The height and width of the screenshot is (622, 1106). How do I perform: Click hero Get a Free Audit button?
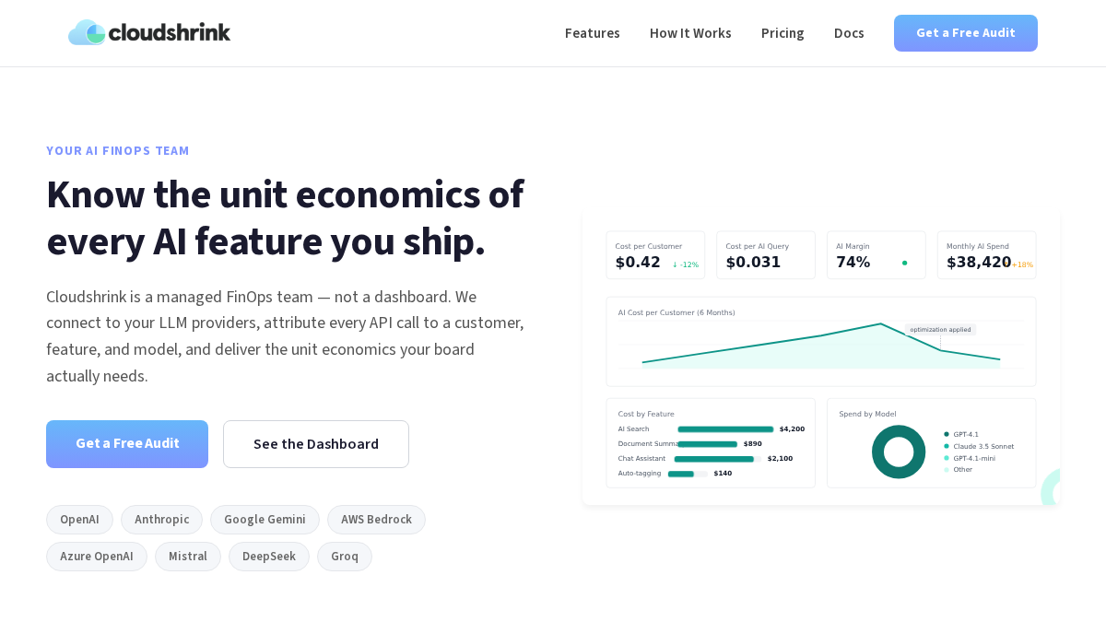click(127, 444)
